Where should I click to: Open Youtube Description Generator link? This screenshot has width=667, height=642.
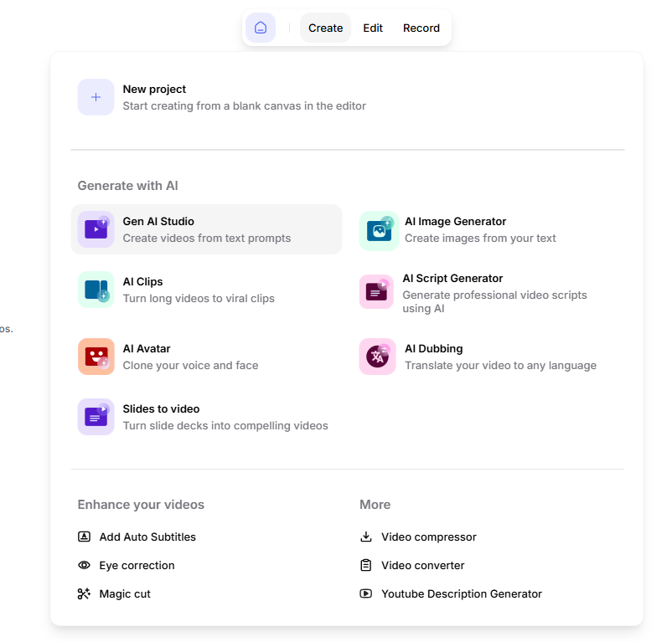(x=461, y=593)
